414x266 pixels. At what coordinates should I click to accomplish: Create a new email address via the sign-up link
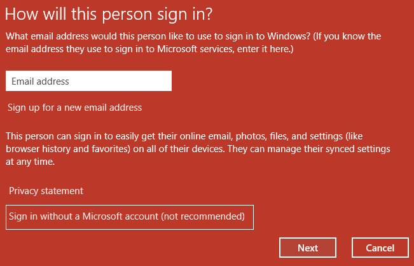click(74, 108)
